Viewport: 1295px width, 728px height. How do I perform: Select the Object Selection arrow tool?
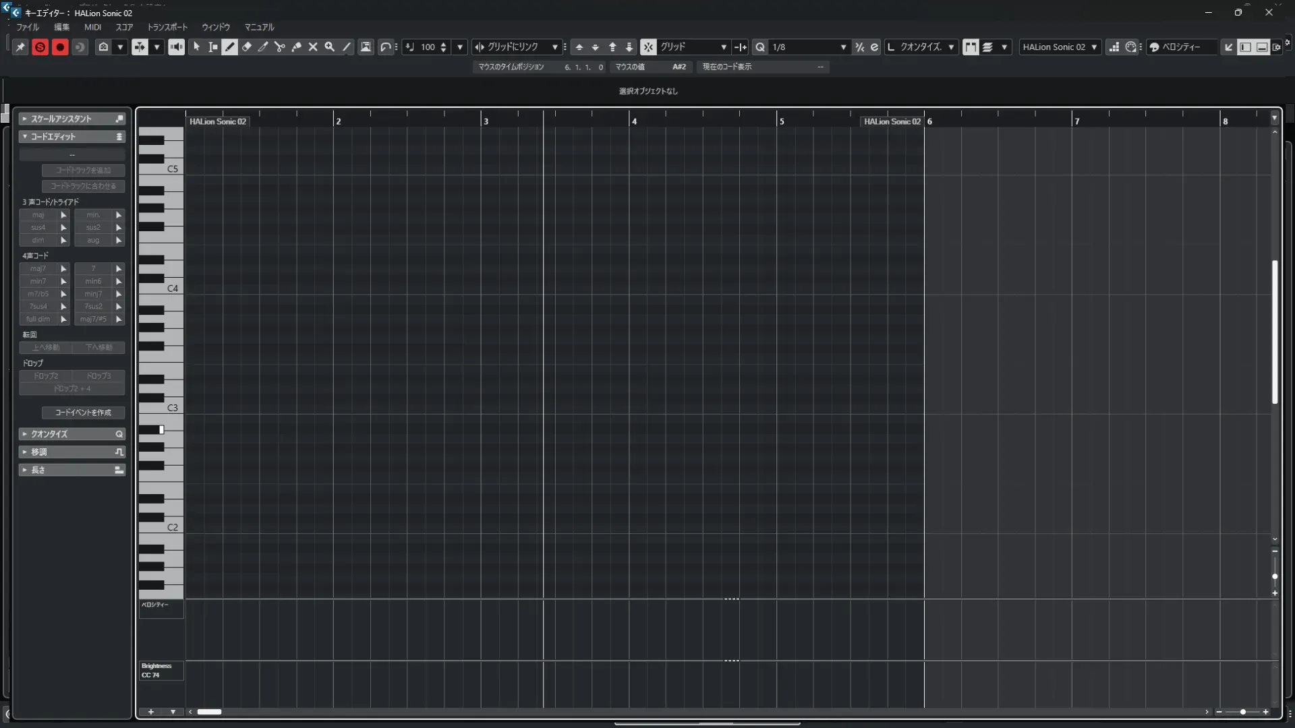pos(196,47)
